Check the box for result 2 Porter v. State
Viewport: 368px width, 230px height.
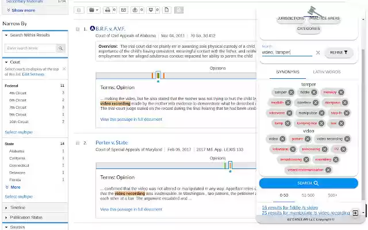[78, 143]
